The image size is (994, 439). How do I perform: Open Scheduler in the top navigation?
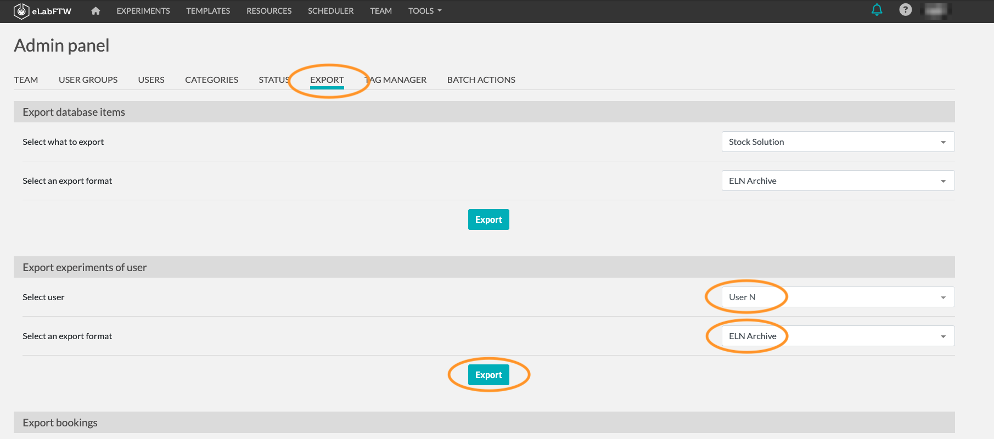[x=330, y=11]
